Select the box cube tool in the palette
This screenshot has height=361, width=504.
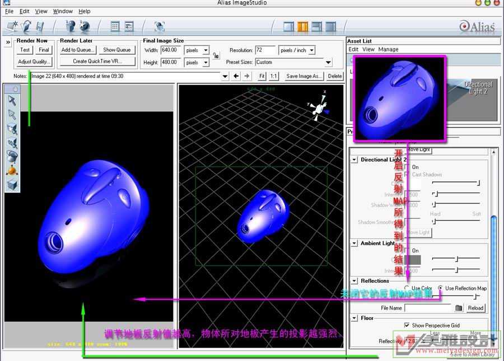(x=12, y=185)
